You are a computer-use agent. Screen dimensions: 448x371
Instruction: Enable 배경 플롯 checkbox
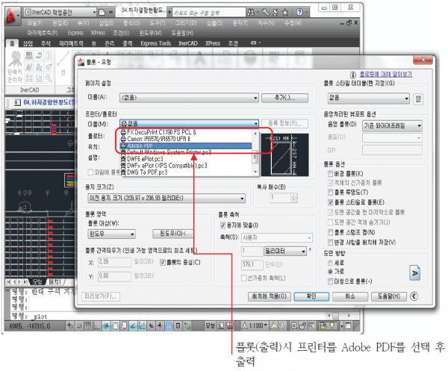point(330,173)
